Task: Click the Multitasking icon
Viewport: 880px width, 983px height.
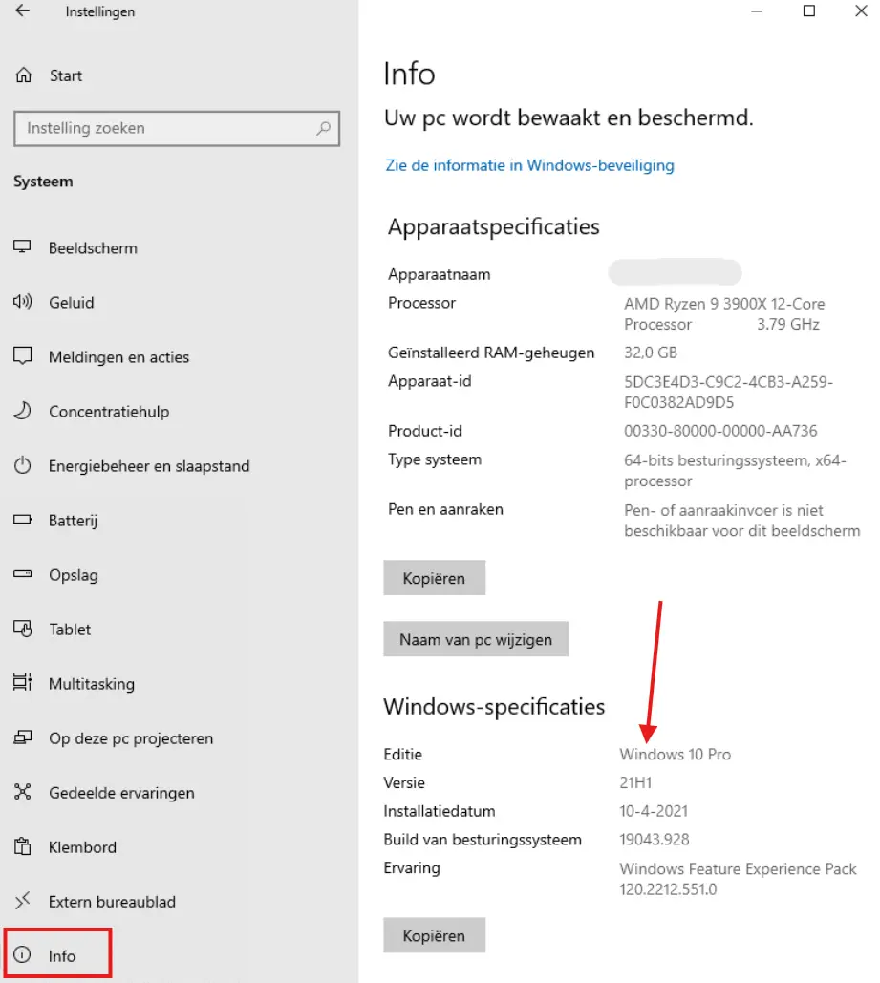Action: [23, 682]
